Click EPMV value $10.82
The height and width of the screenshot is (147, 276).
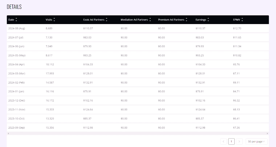pos(237,55)
